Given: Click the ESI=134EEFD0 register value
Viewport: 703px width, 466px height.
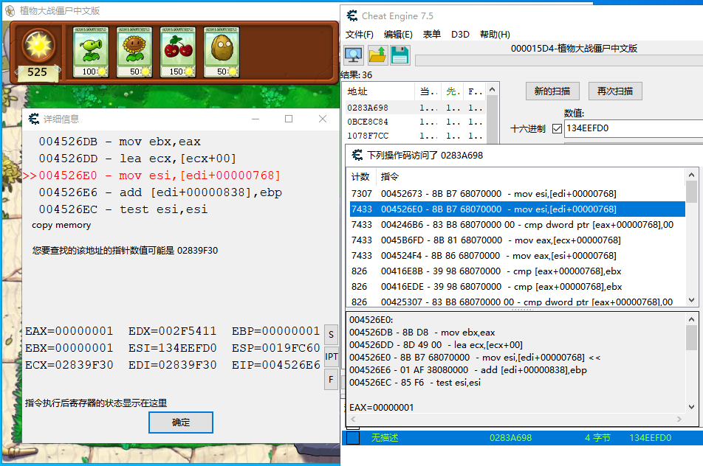Looking at the screenshot, I should [x=173, y=348].
